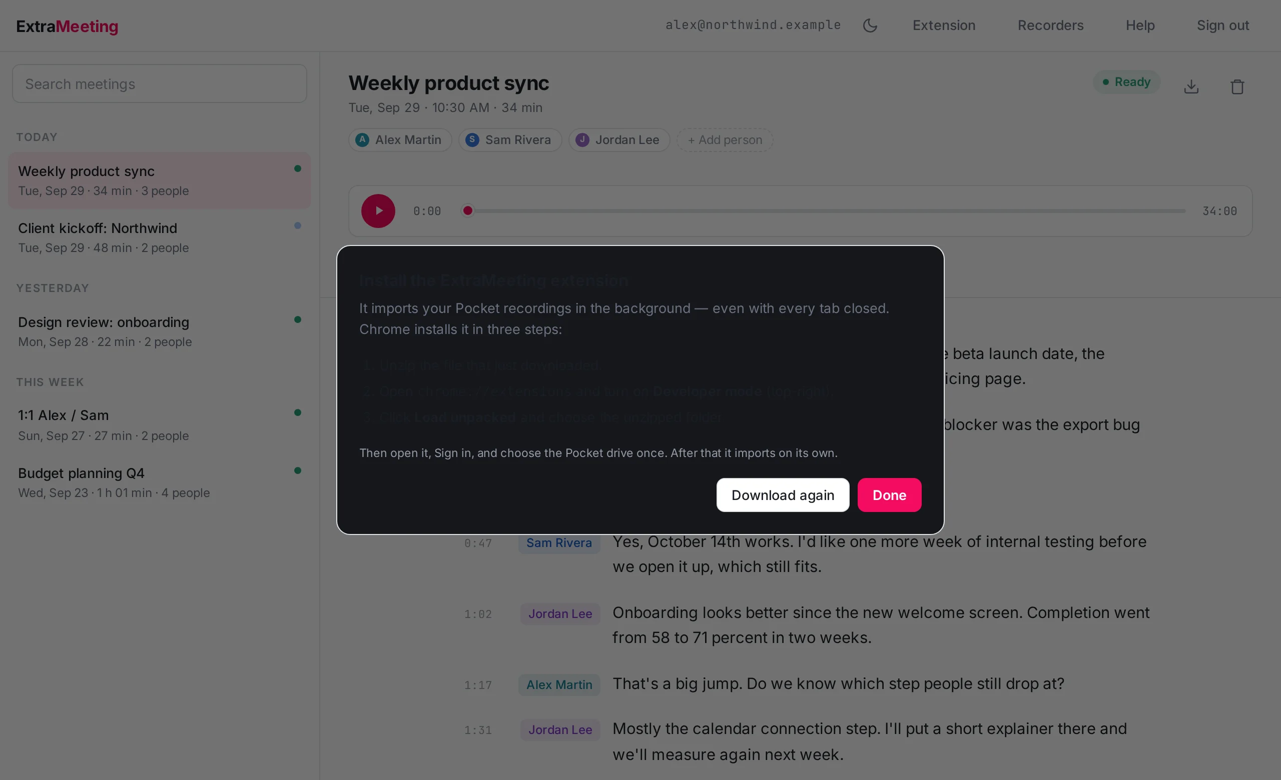Screen dimensions: 1281x780
Task: Jump to the 1:31 timestamp
Action: click(x=478, y=730)
